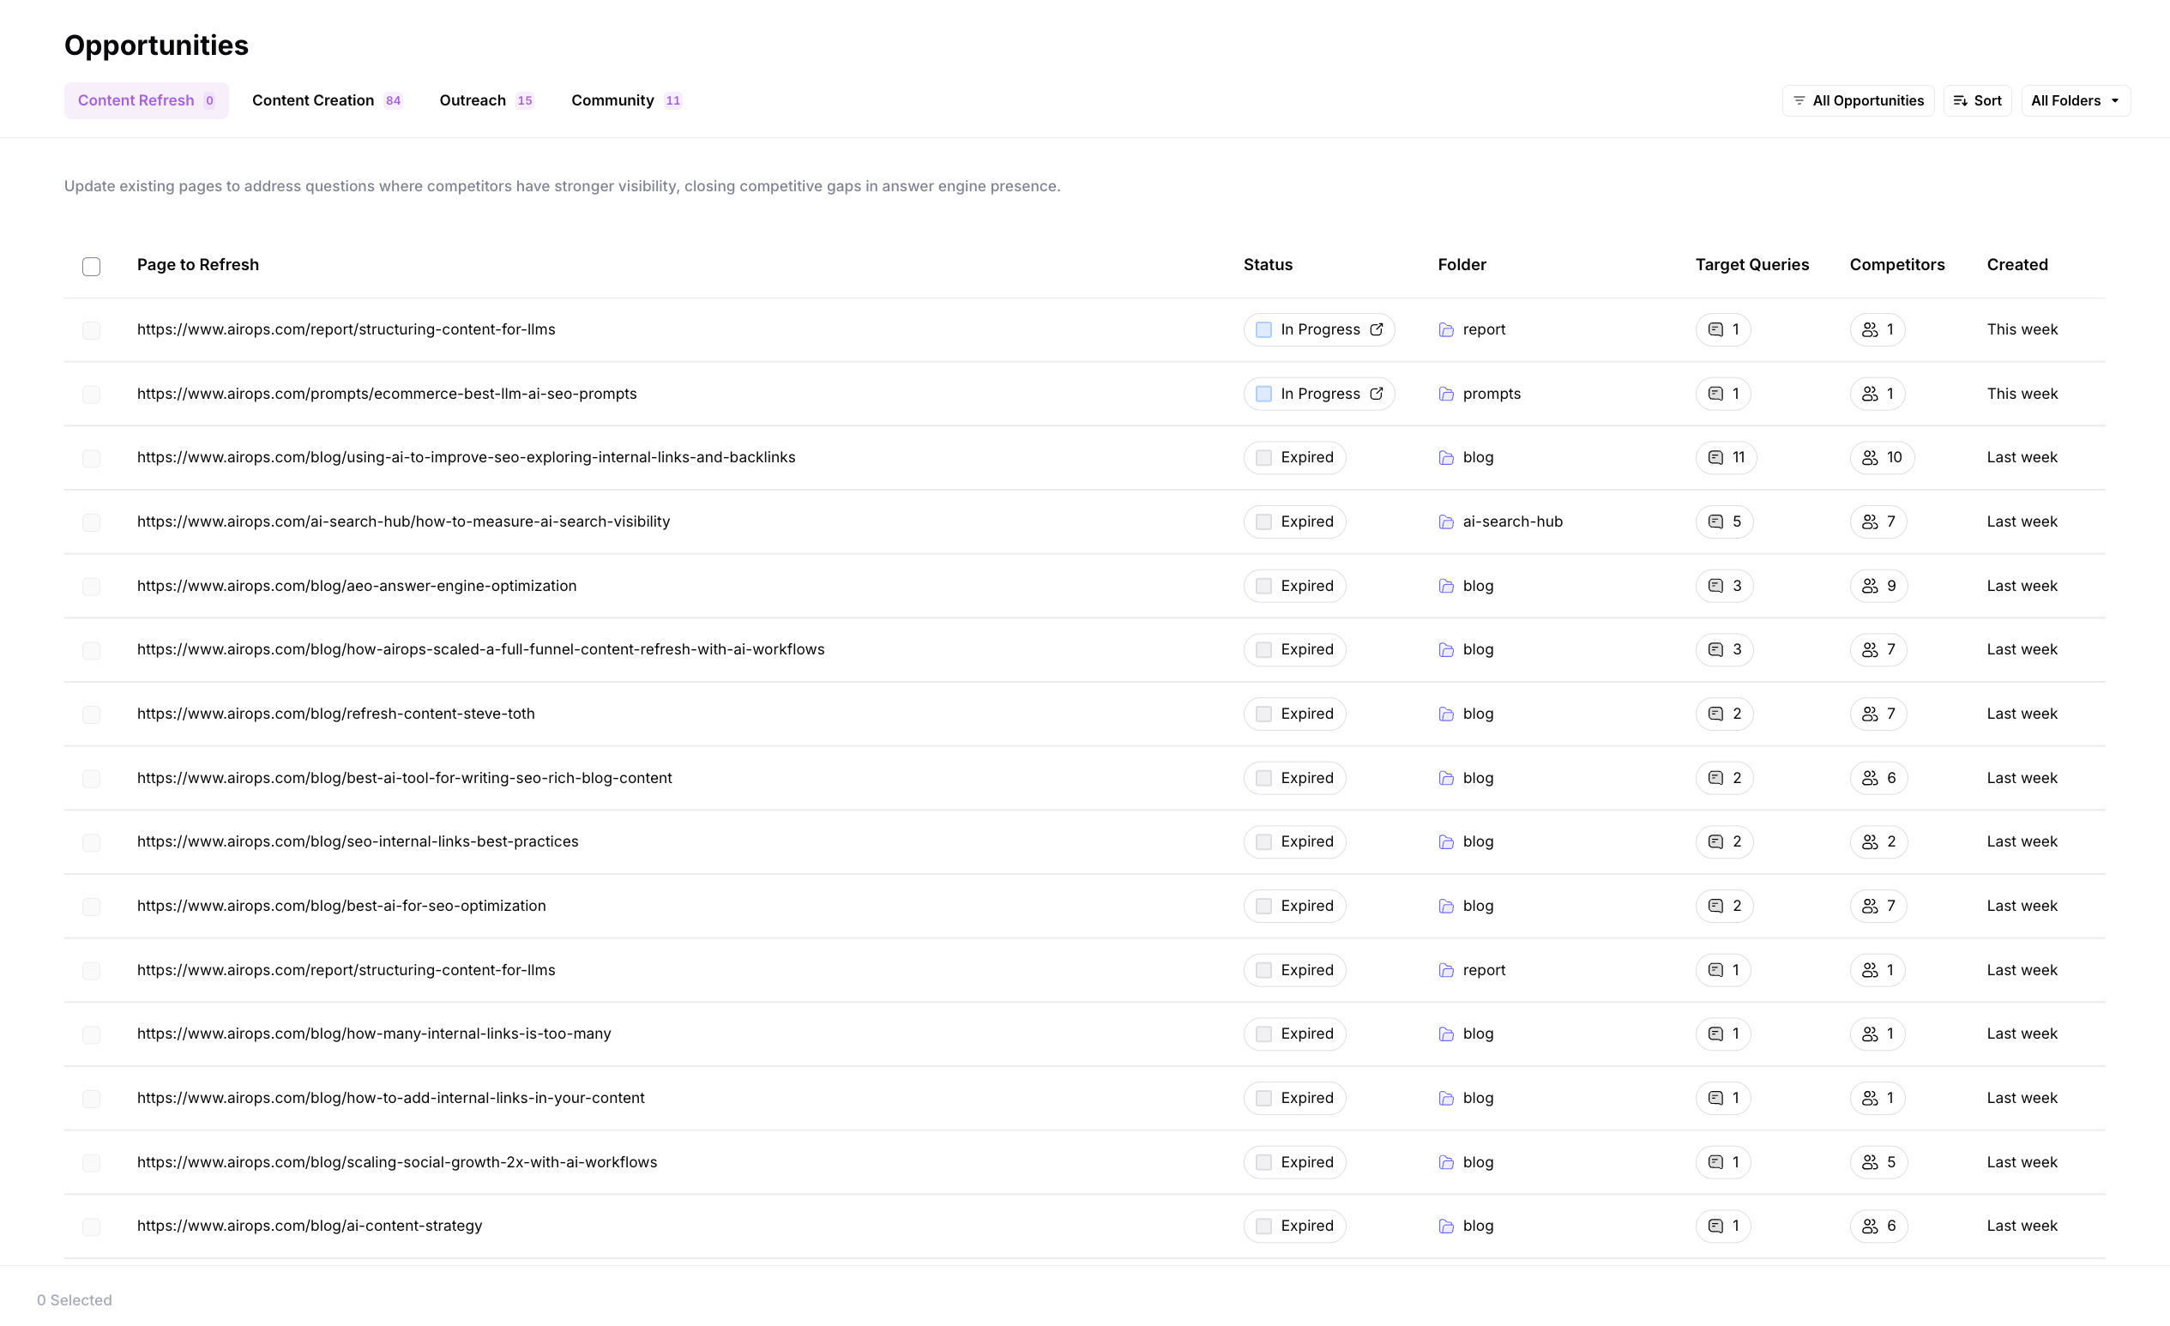The width and height of the screenshot is (2170, 1326).
Task: Open the seo-internal-links-best-practices page link
Action: coord(358,841)
